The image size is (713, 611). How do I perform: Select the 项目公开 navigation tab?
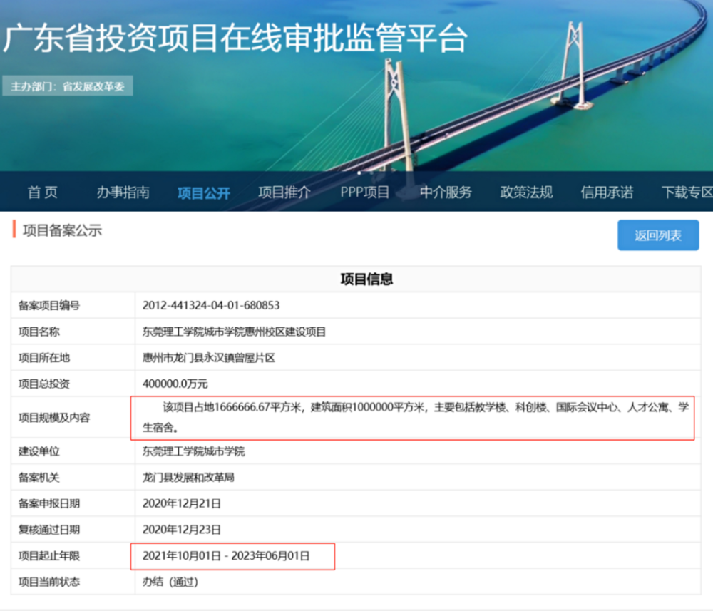(x=204, y=193)
